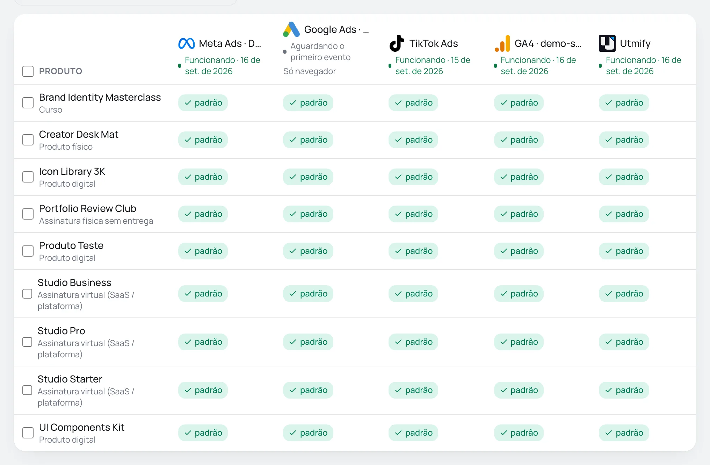The width and height of the screenshot is (710, 465).
Task: Click Utmify padrão for Brand Identity Masterclass
Action: 624,103
